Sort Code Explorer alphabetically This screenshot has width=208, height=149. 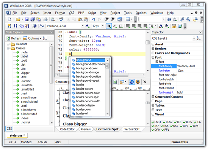(45, 38)
